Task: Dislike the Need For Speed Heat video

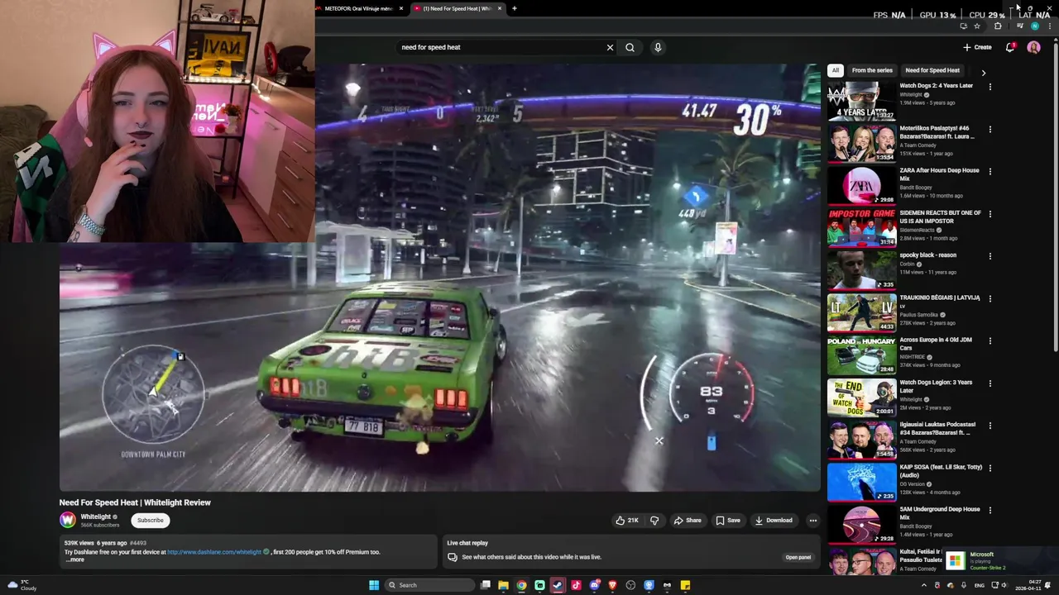Action: coord(654,521)
